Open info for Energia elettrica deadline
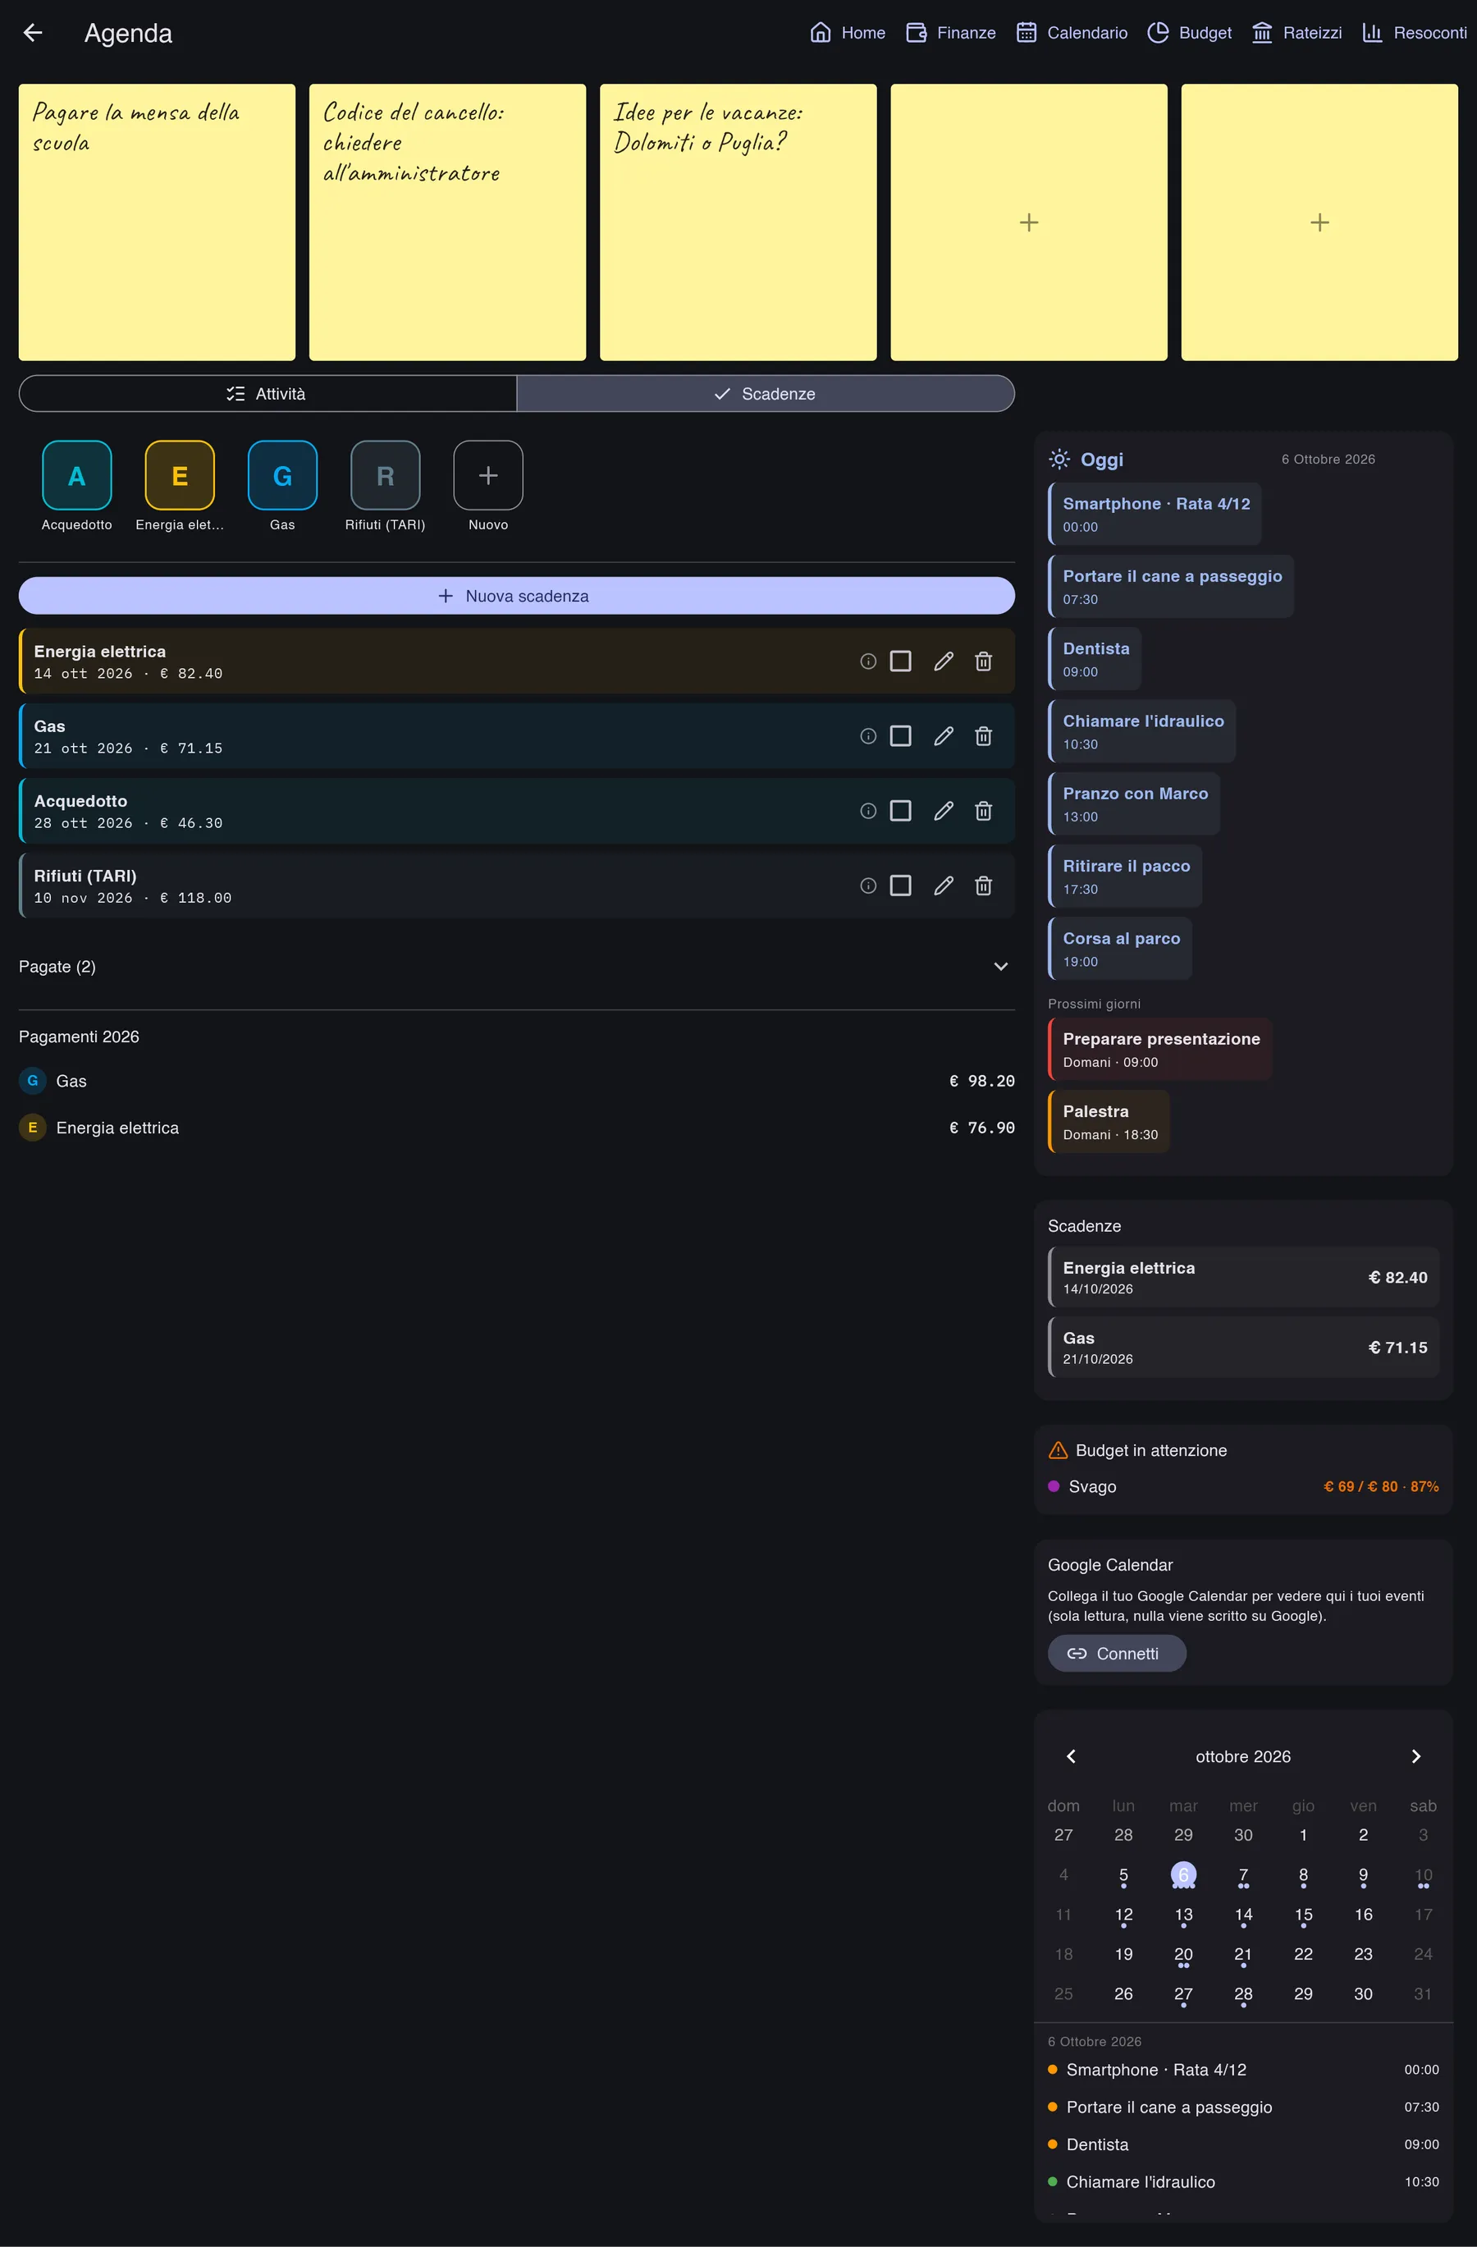The height and width of the screenshot is (2247, 1477). [868, 661]
